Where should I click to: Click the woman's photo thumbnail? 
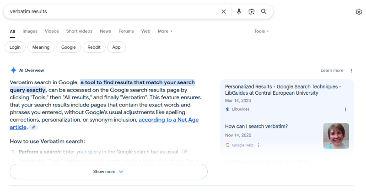click(336, 136)
